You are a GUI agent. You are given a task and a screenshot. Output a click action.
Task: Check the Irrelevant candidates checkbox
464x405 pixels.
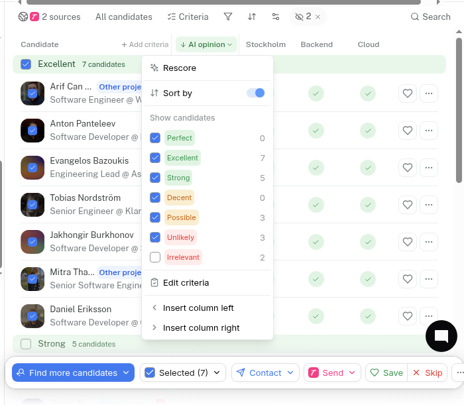pyautogui.click(x=155, y=257)
